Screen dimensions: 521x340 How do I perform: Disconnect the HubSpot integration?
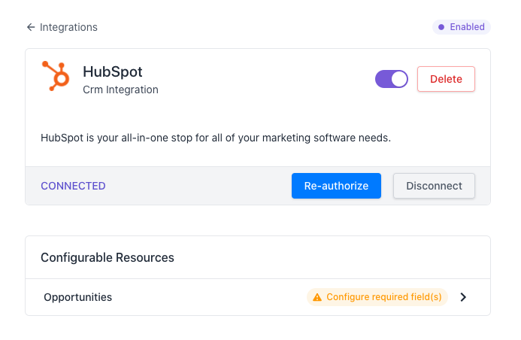434,186
